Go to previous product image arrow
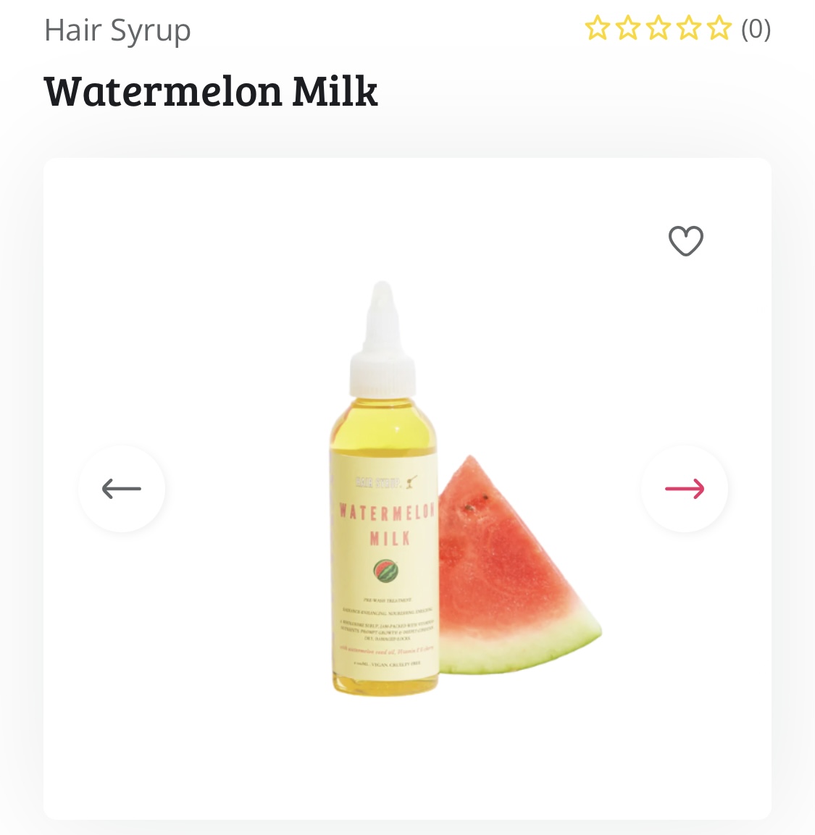The width and height of the screenshot is (815, 835). click(x=122, y=488)
